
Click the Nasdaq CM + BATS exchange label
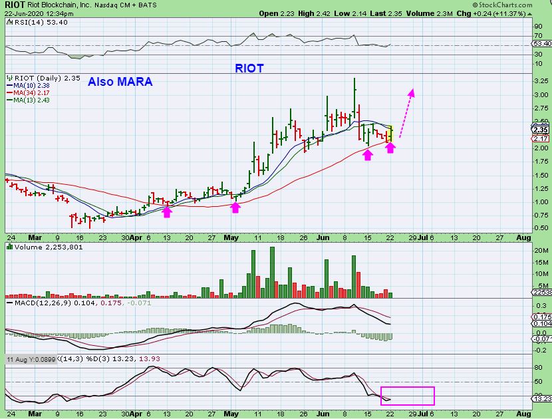click(126, 5)
